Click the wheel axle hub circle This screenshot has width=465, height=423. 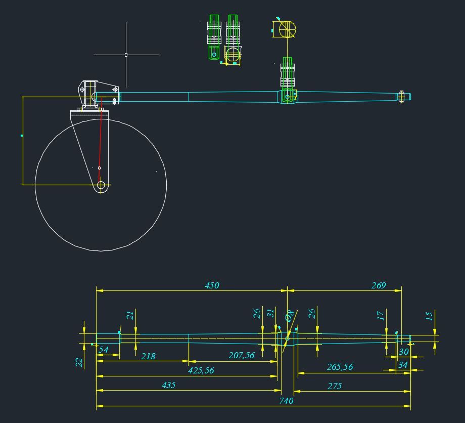tap(101, 186)
